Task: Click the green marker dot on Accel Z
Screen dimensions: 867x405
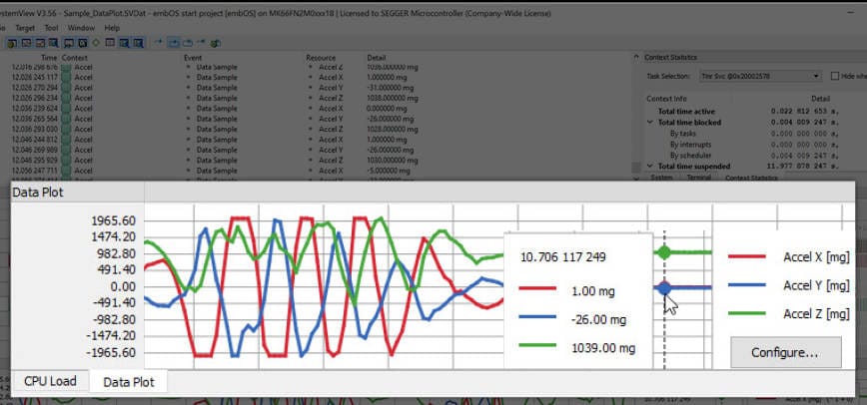Action: point(666,252)
